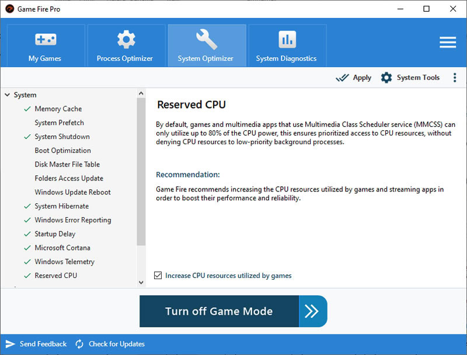Select Reserved CPU in the tree
The image size is (467, 355).
(x=55, y=276)
